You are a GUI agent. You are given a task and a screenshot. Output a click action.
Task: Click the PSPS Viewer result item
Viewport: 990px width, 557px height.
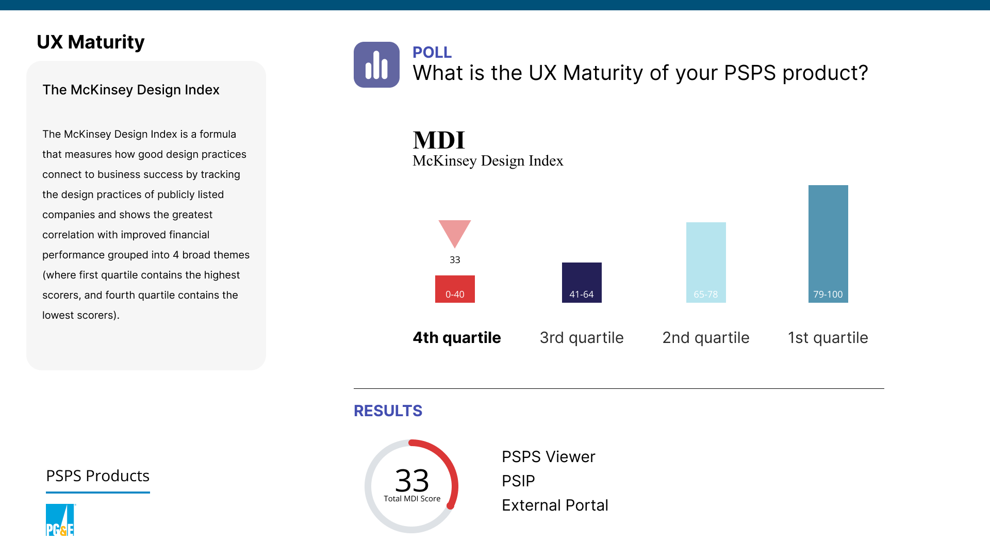coord(549,457)
